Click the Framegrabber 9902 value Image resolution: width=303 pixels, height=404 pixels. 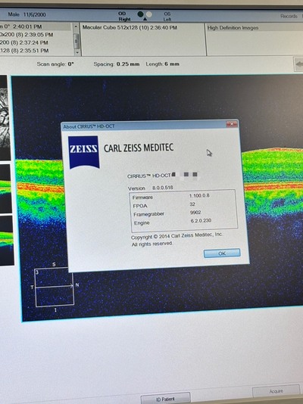click(x=195, y=213)
